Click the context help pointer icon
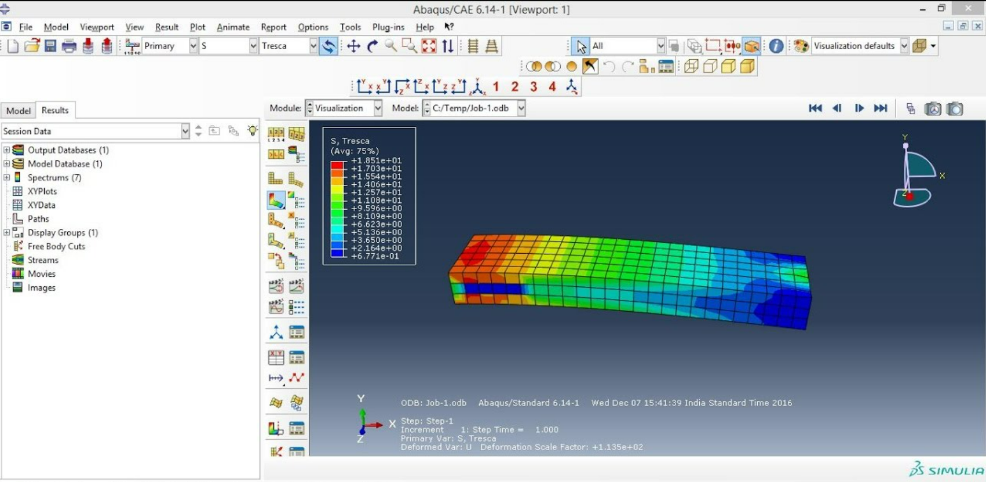The image size is (986, 482). coord(449,27)
